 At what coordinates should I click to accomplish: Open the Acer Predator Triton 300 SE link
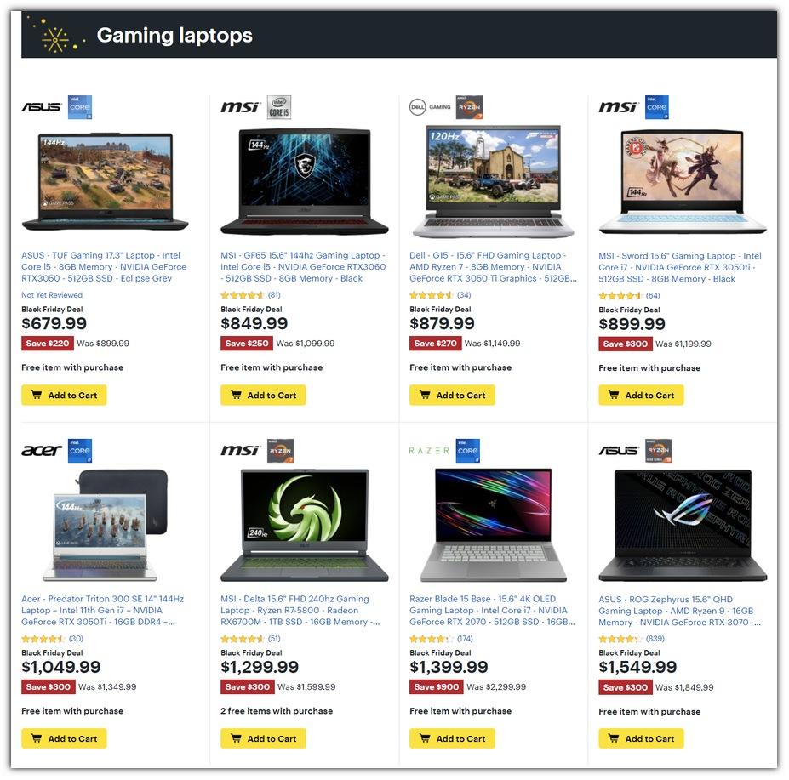(103, 611)
